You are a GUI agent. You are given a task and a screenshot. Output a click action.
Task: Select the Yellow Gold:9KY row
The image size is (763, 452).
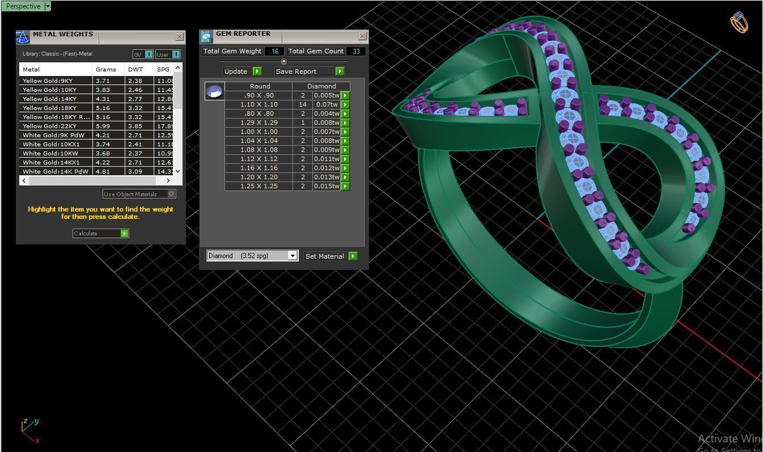(96, 81)
